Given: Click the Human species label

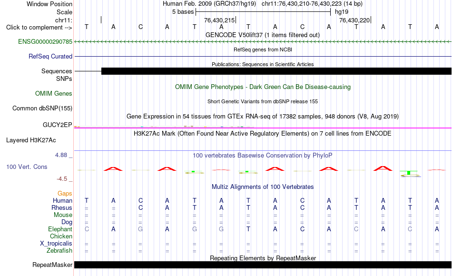Looking at the screenshot, I should point(62,200).
